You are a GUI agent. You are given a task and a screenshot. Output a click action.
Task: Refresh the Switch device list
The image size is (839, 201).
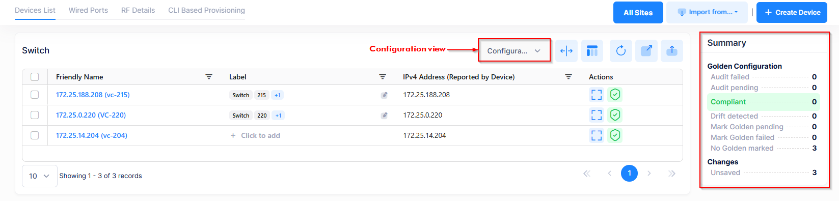(620, 51)
